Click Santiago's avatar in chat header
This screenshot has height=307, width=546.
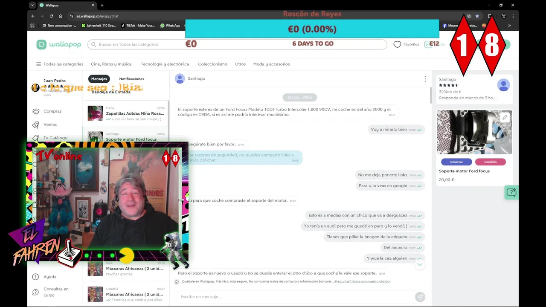[180, 78]
